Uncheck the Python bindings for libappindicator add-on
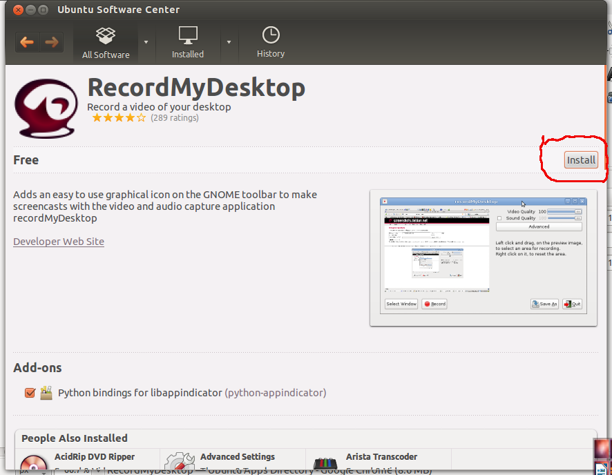The image size is (612, 475). pos(30,393)
